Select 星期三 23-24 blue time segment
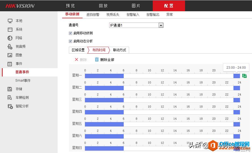The image size is (252, 153). (237, 100)
